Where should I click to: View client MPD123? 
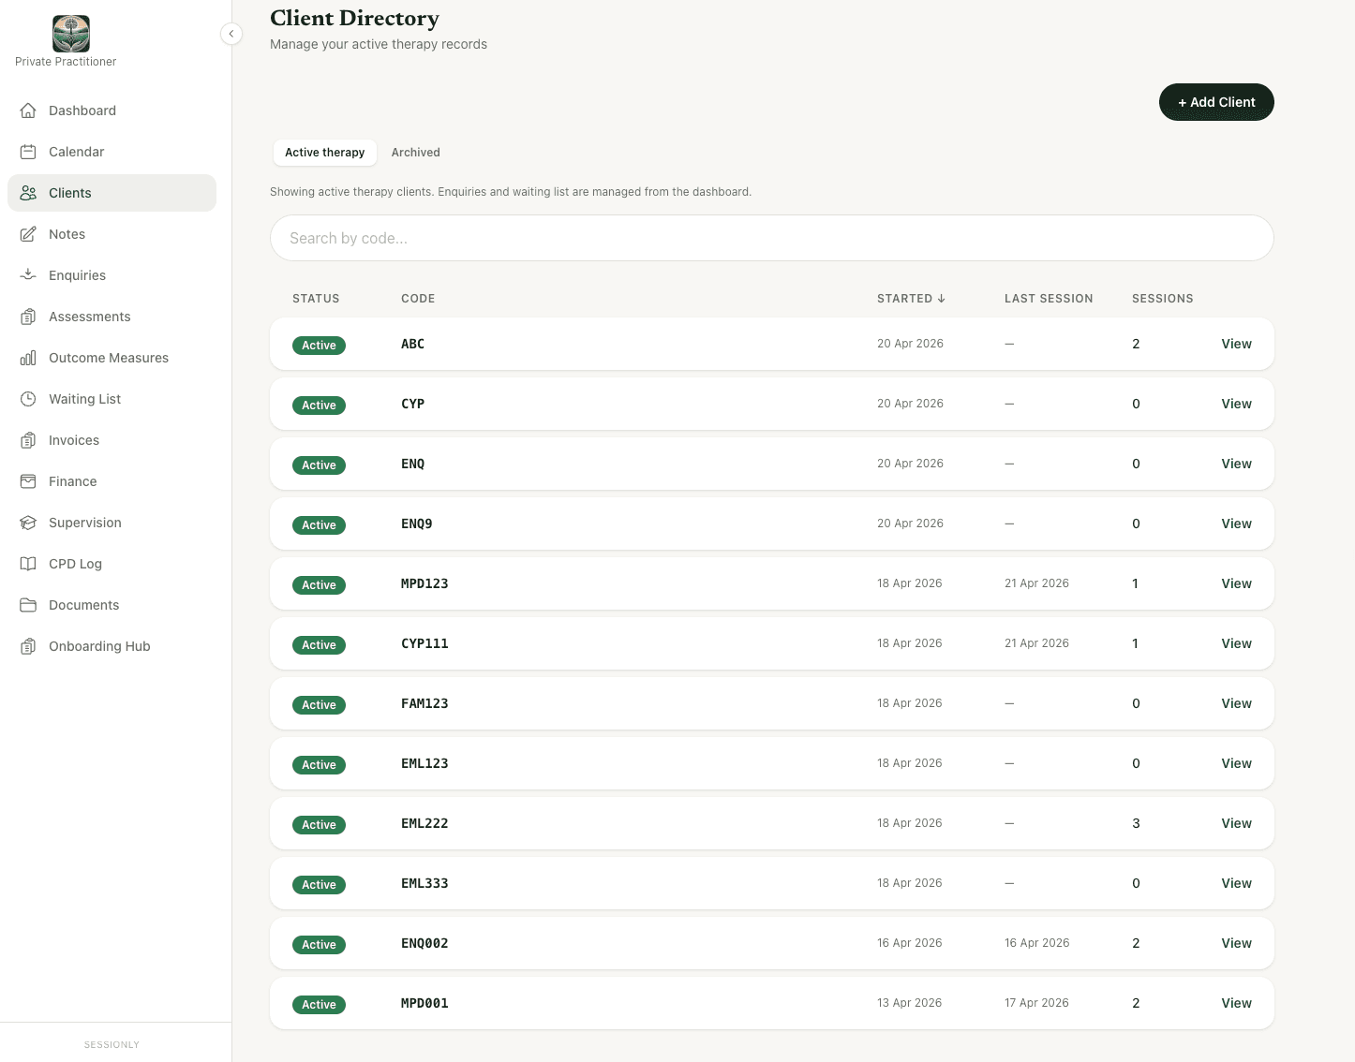[x=1236, y=583]
